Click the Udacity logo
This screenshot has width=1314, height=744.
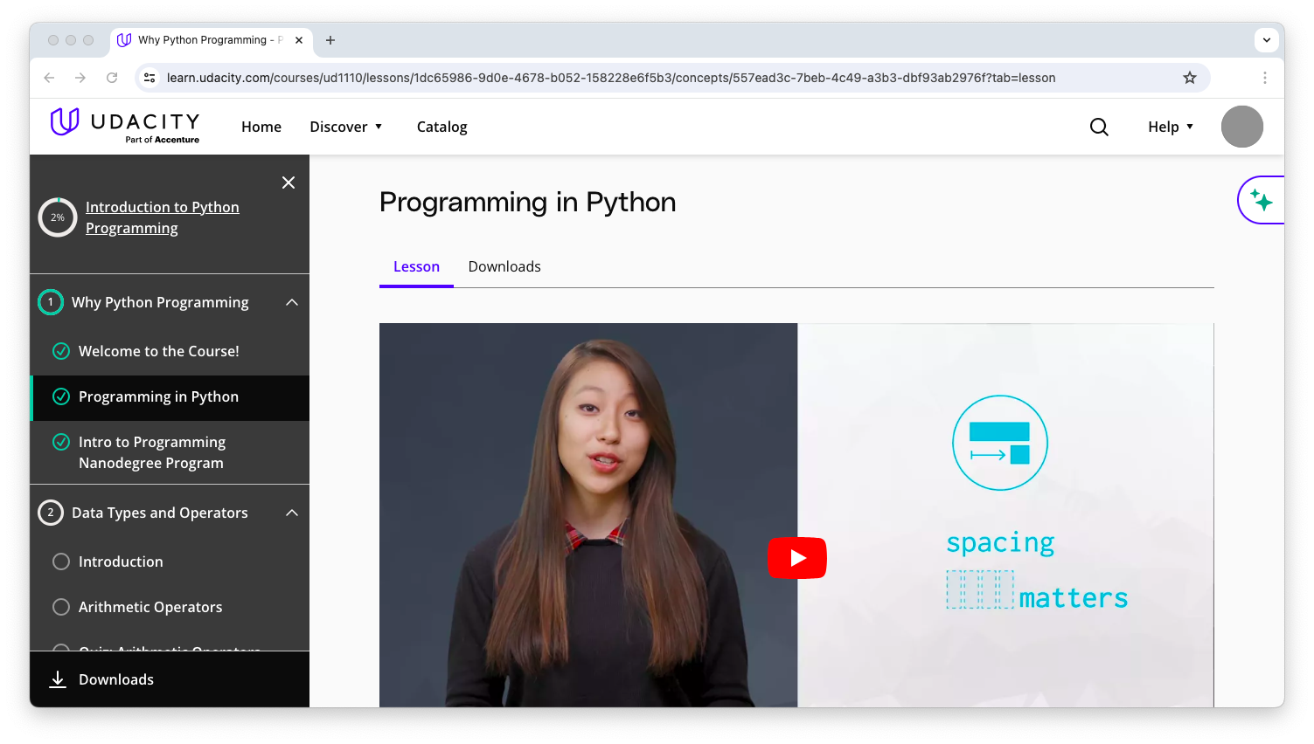(x=124, y=125)
